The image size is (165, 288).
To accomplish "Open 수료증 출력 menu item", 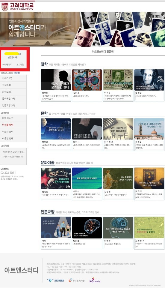I will point(13,132).
